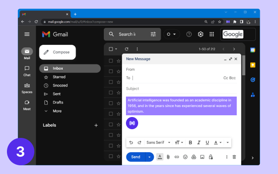
Task: Send the message
Action: pyautogui.click(x=136, y=157)
